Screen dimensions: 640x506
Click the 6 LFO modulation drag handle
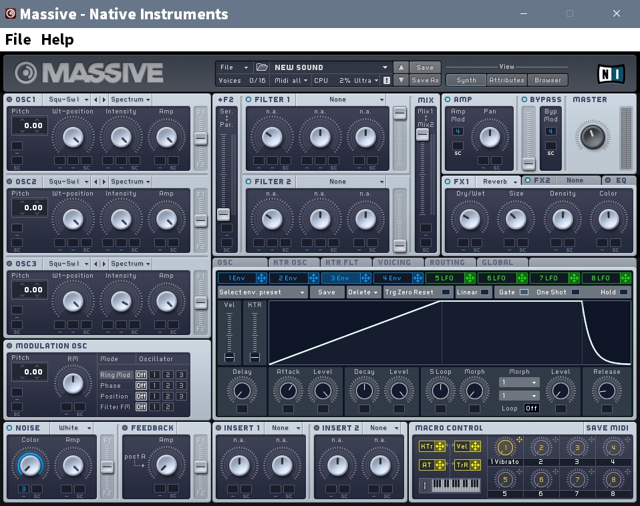tap(522, 278)
